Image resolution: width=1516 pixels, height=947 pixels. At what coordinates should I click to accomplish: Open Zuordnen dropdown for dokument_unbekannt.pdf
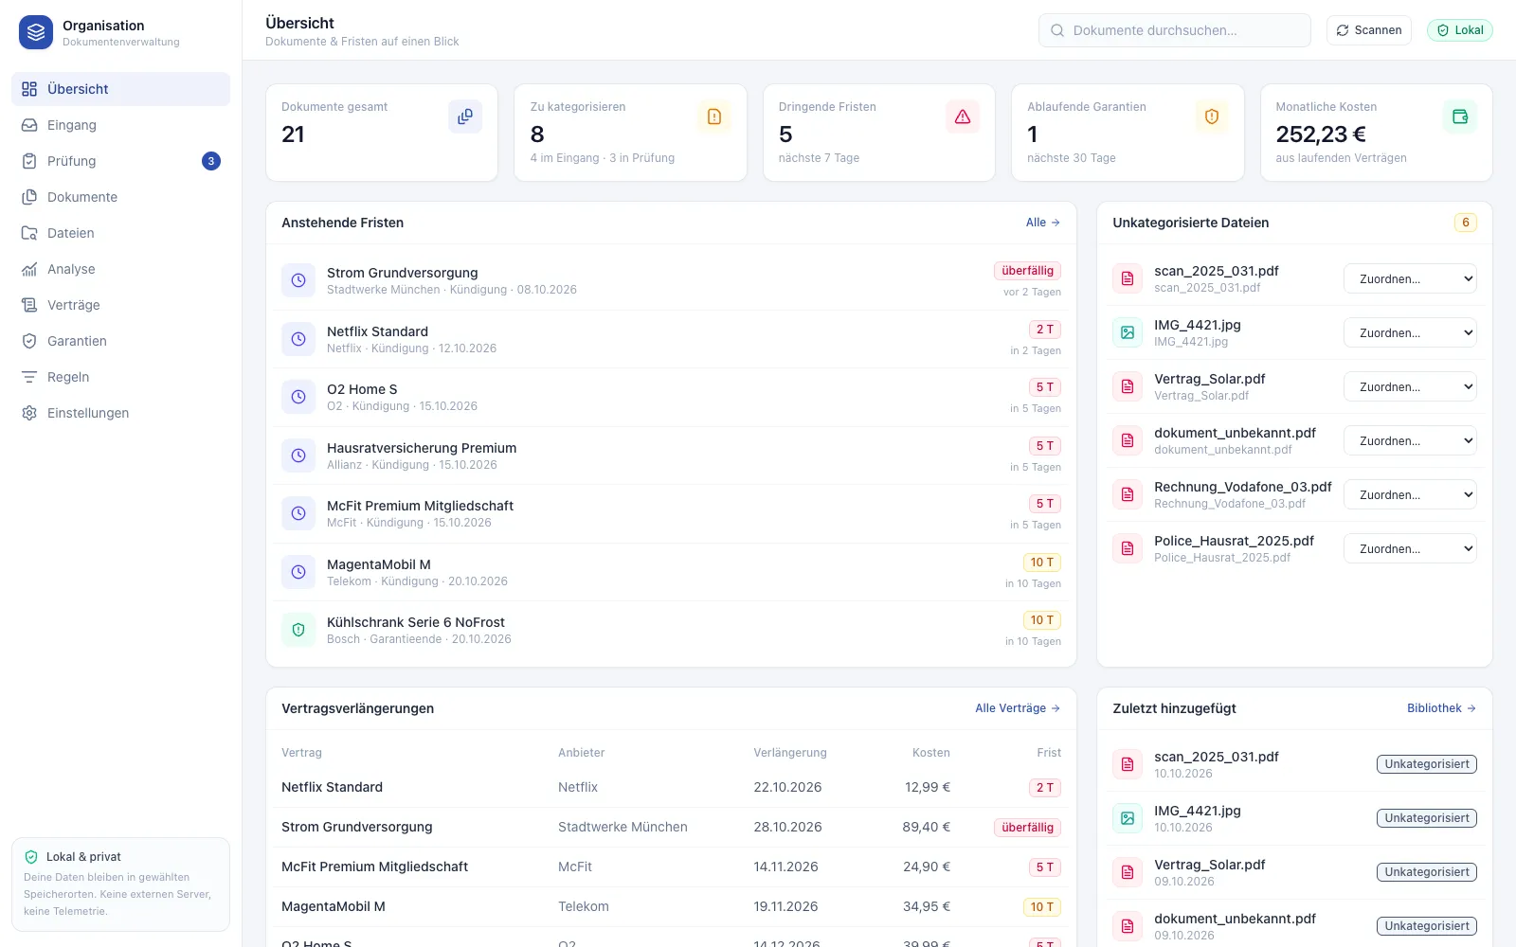tap(1410, 440)
